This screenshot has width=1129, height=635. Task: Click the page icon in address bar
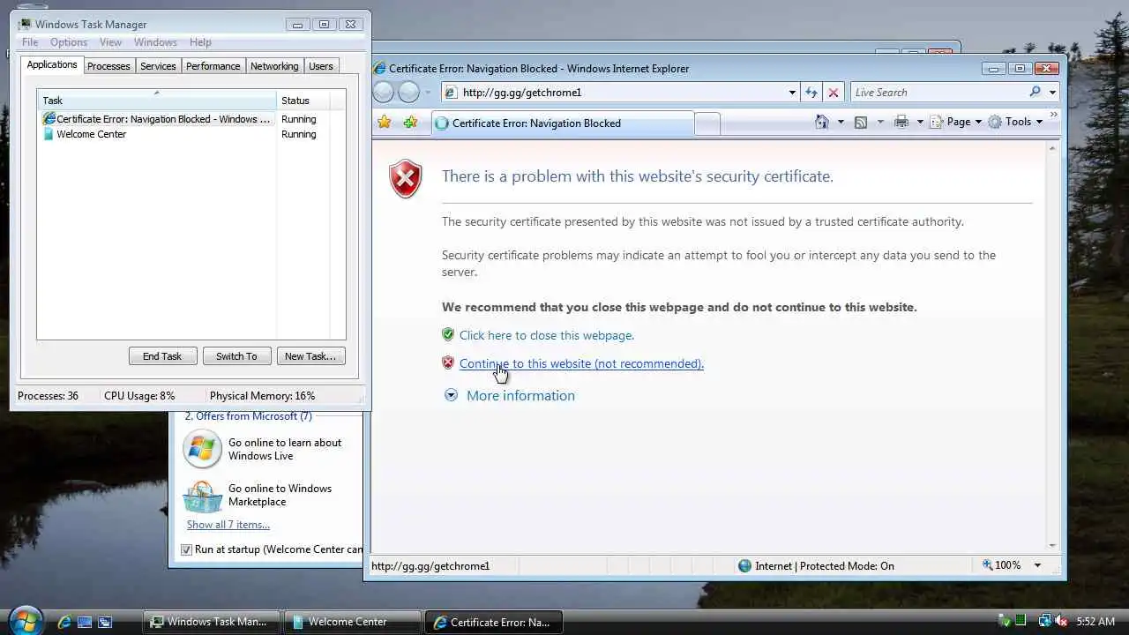[451, 92]
